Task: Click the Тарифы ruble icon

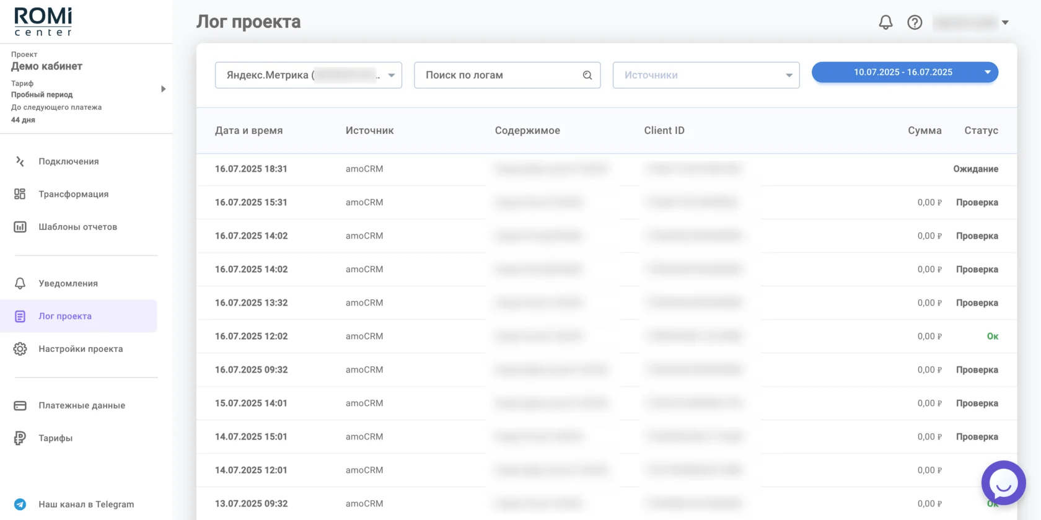Action: 20,438
